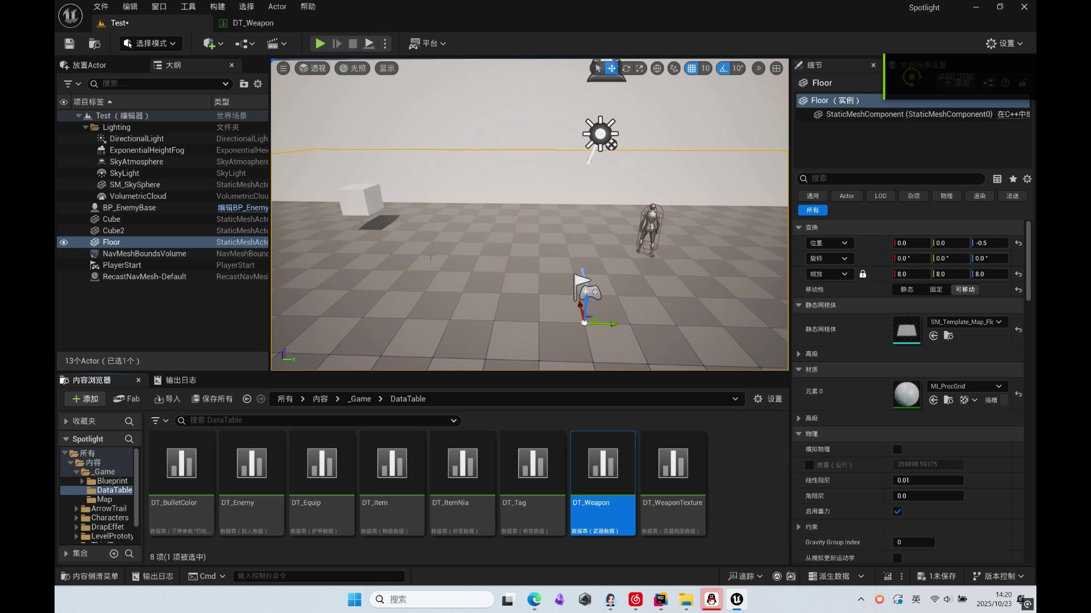1091x613 pixels.
Task: Toggle the grid snapping icon in viewport
Action: [692, 68]
